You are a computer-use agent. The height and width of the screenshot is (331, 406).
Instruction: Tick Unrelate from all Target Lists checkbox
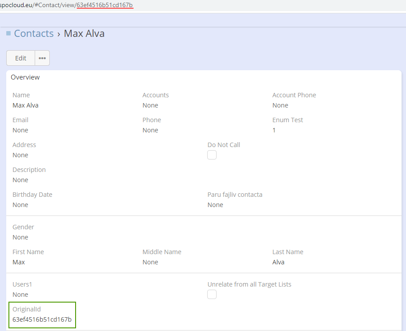(x=212, y=295)
